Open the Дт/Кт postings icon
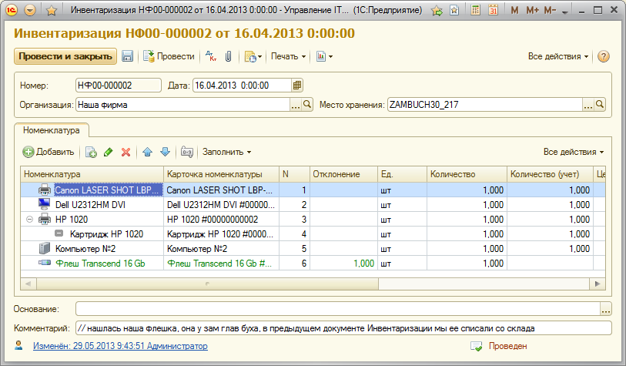The width and height of the screenshot is (626, 366). tap(211, 56)
